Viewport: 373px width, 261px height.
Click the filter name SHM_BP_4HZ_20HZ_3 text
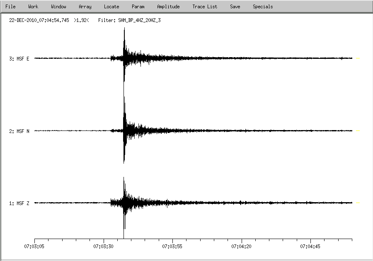tap(139, 20)
